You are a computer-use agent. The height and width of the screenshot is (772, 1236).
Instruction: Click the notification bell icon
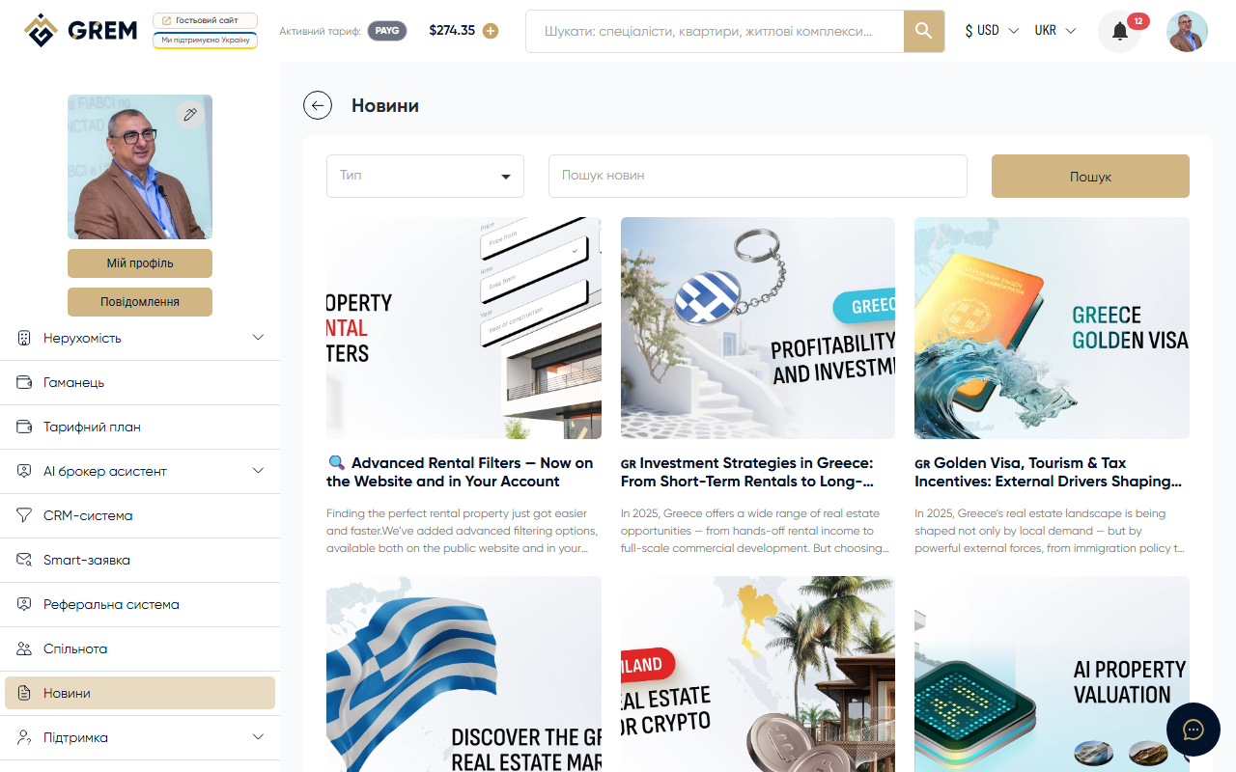(1120, 32)
